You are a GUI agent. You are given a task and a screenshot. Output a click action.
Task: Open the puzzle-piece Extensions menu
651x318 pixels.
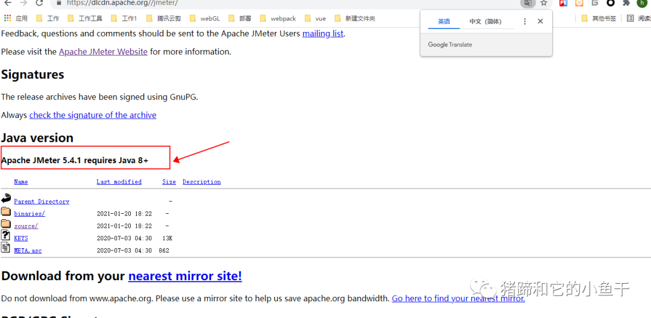point(626,3)
